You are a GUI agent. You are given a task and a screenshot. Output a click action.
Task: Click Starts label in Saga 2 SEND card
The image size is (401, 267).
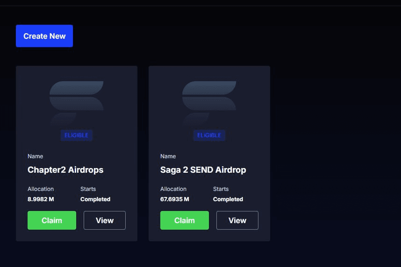pyautogui.click(x=221, y=189)
